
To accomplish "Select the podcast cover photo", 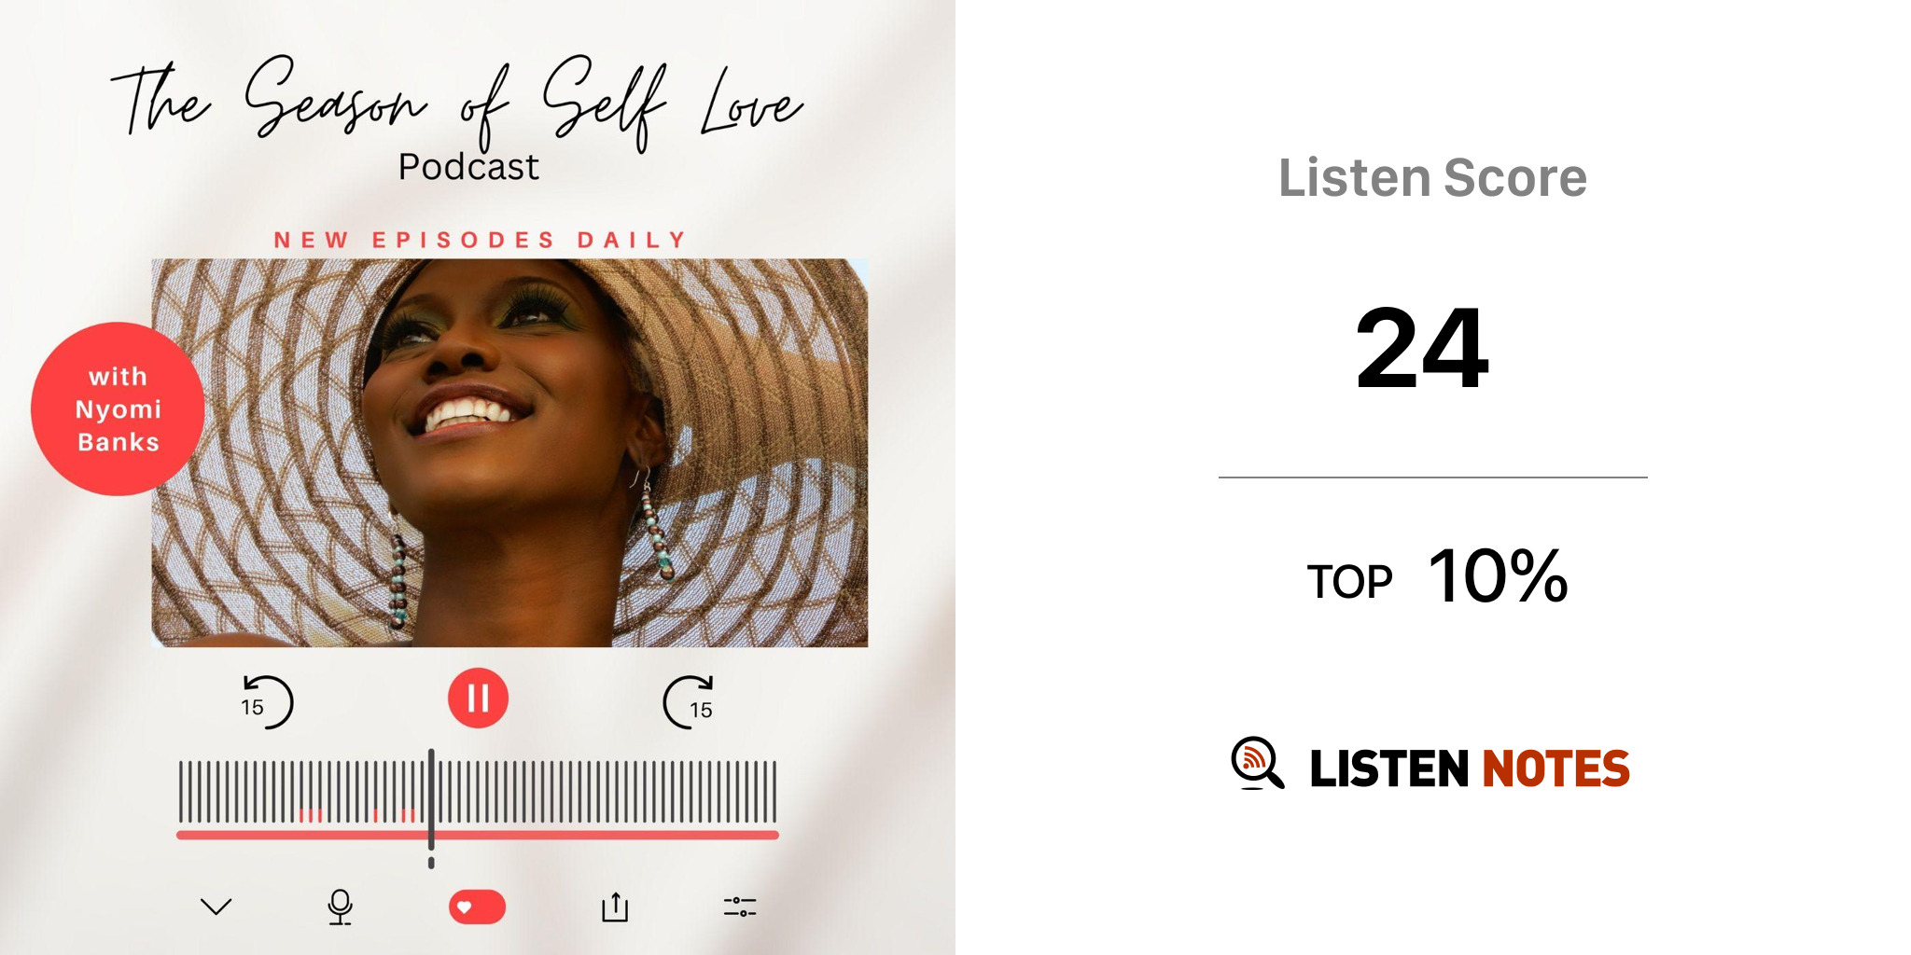I will [x=509, y=452].
